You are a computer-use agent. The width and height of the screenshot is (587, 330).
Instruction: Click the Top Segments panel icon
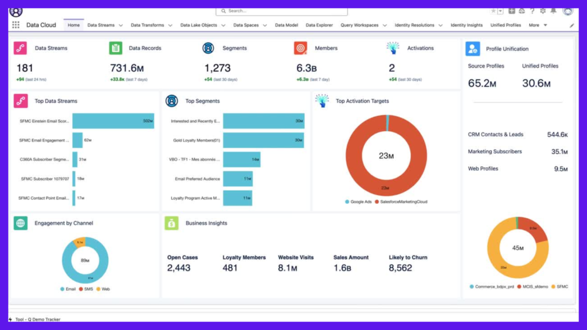pos(171,101)
